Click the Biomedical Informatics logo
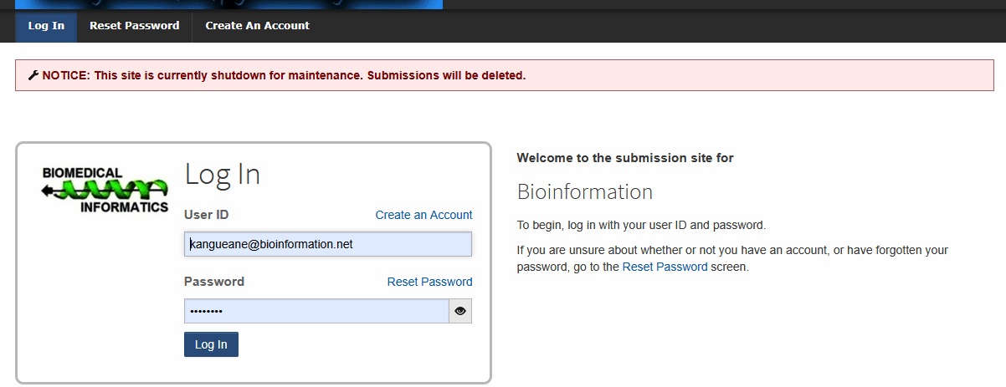Viewport: 1006px width, 387px height. pyautogui.click(x=105, y=190)
